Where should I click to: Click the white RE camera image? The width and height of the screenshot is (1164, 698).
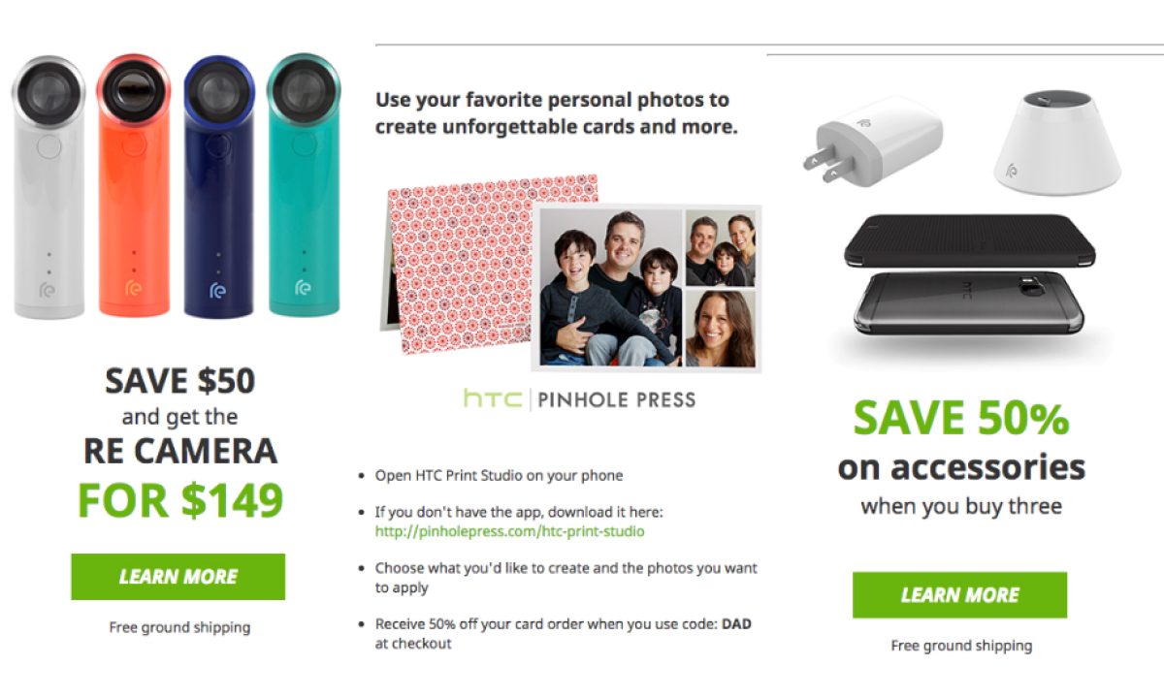[x=48, y=189]
